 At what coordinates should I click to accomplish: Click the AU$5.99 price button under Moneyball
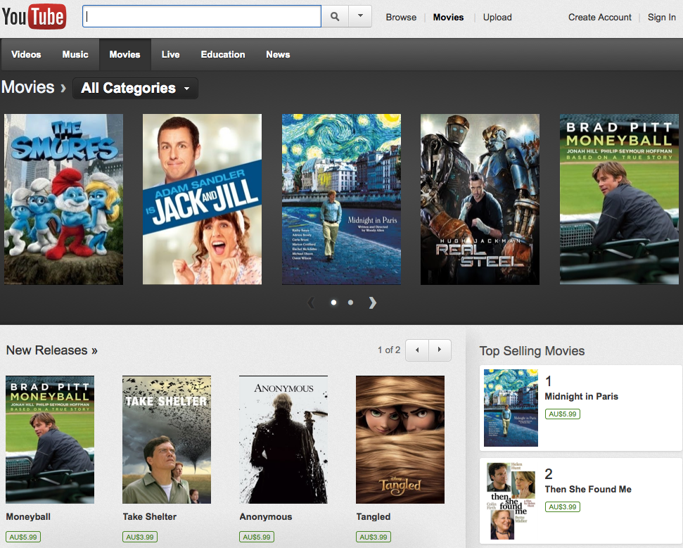click(23, 537)
